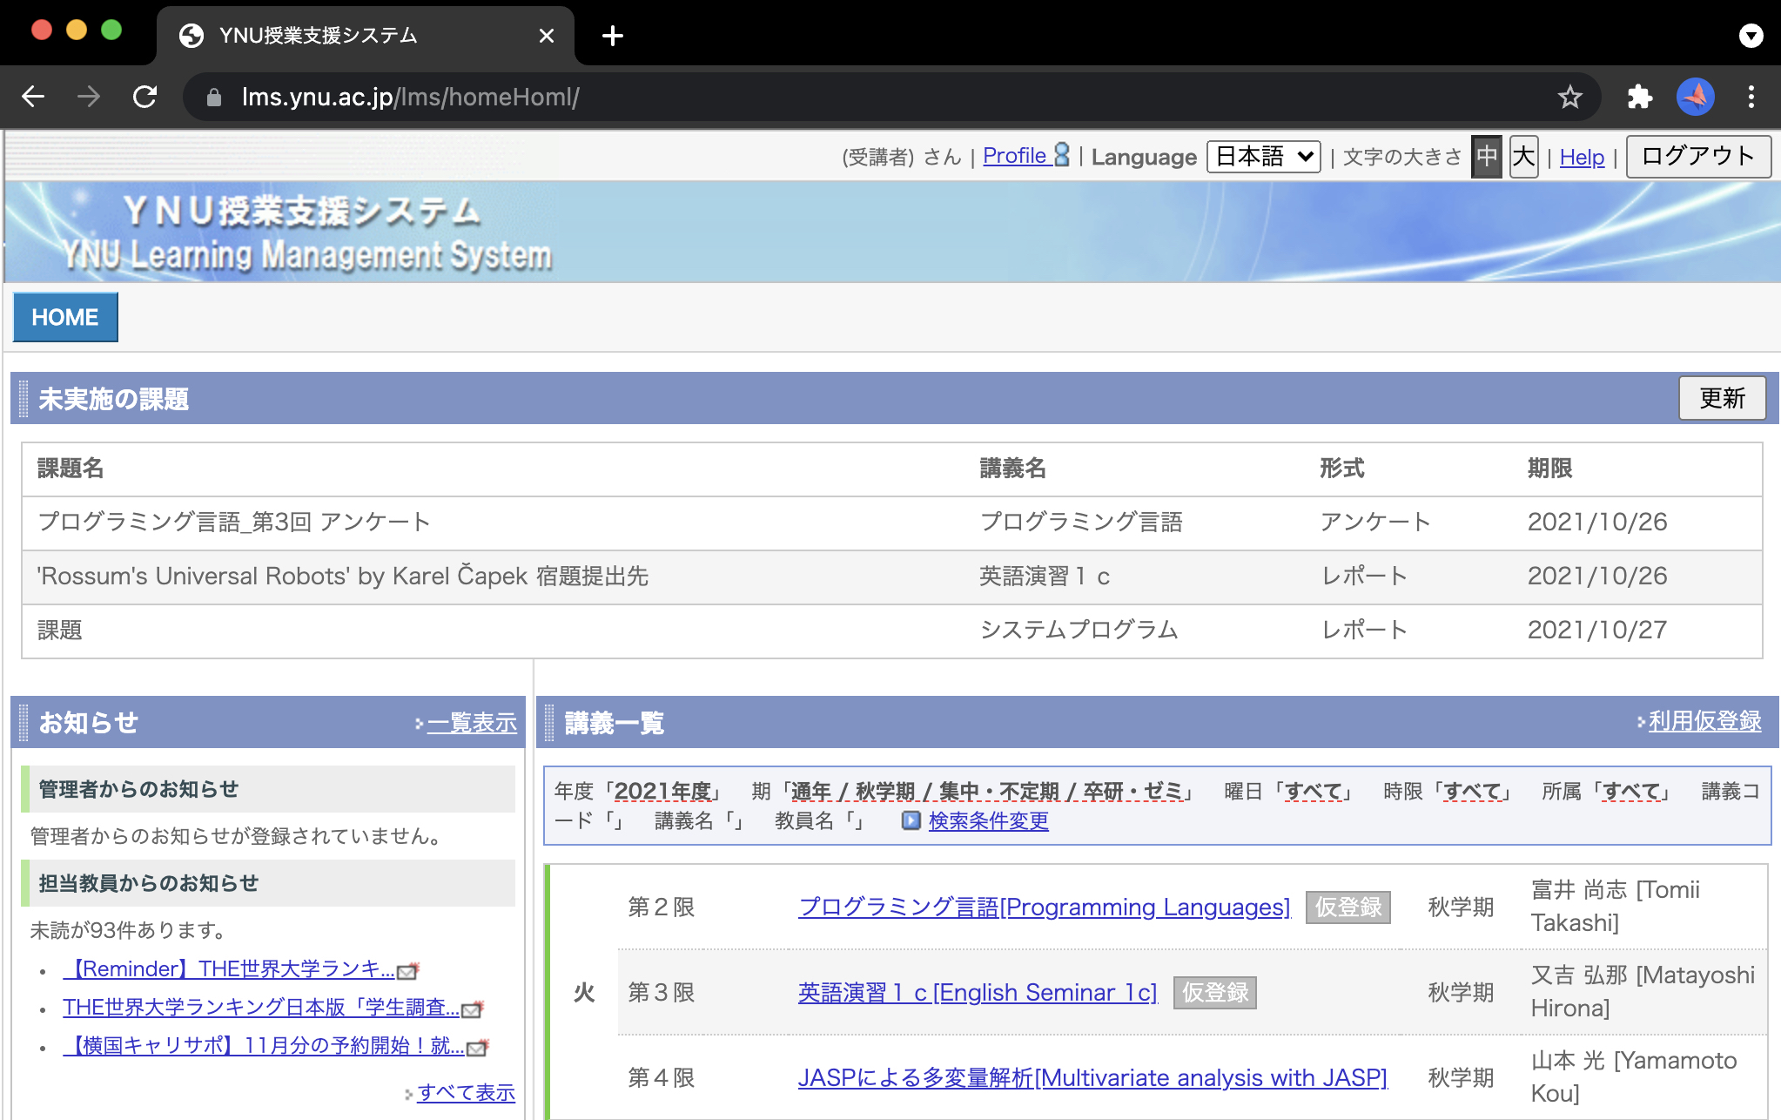Click the ログアウト button
1781x1120 pixels.
click(x=1697, y=157)
